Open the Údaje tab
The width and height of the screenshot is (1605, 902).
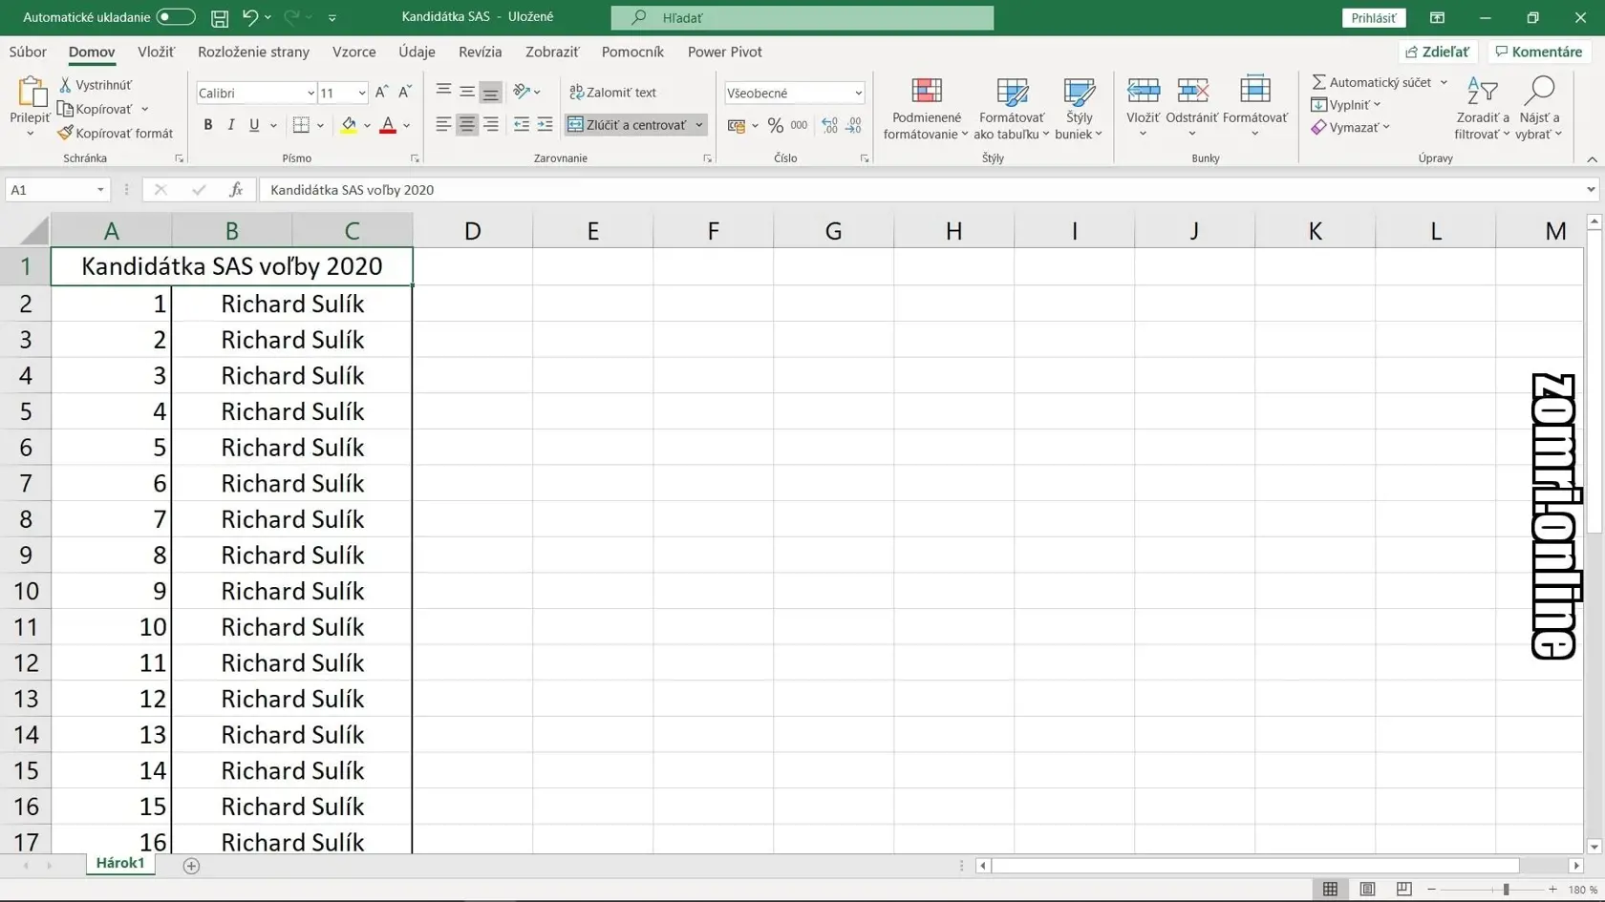pos(417,52)
